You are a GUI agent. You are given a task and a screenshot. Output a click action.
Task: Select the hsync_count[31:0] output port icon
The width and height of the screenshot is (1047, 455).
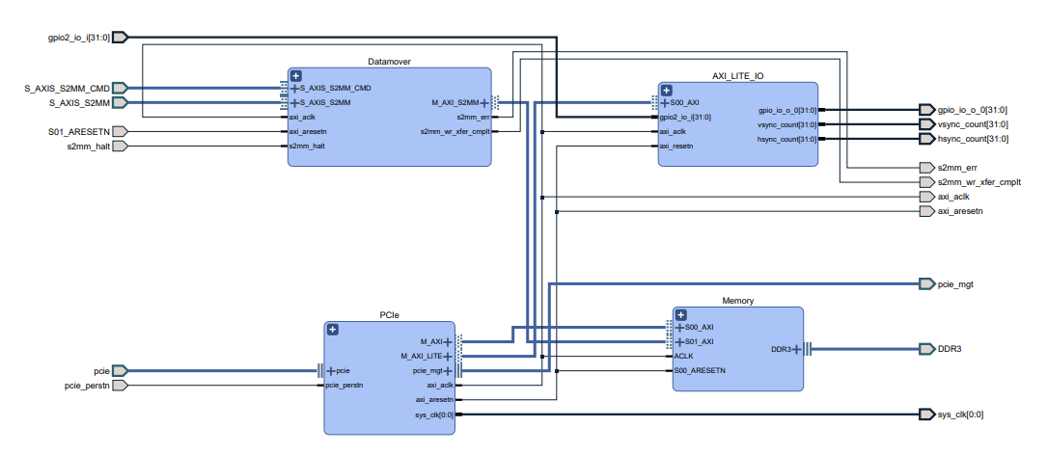coord(926,139)
